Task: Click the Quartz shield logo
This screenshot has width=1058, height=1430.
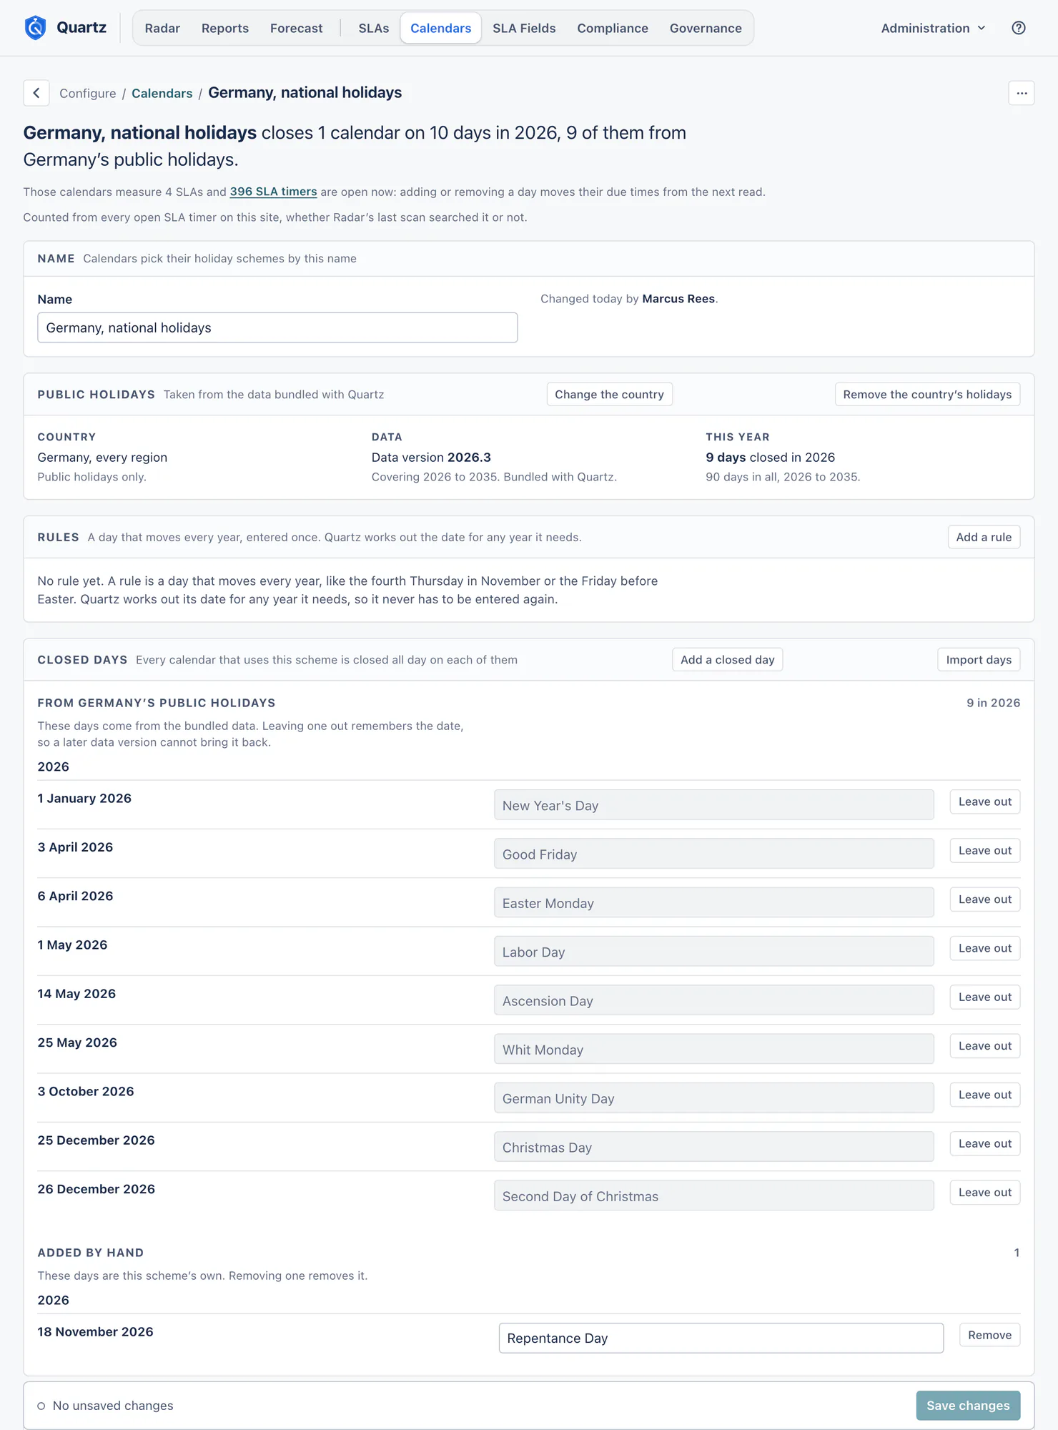Action: 35,28
